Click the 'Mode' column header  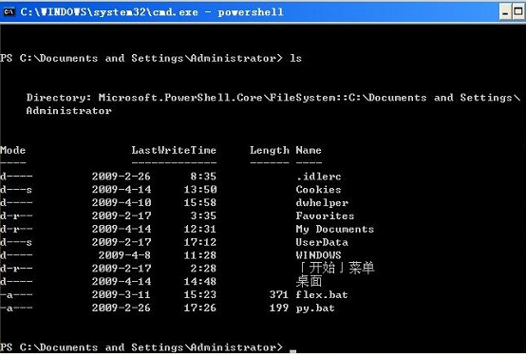12,150
